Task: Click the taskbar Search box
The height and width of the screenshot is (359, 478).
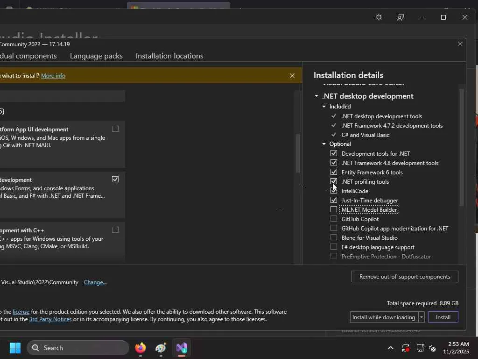Action: (78, 348)
